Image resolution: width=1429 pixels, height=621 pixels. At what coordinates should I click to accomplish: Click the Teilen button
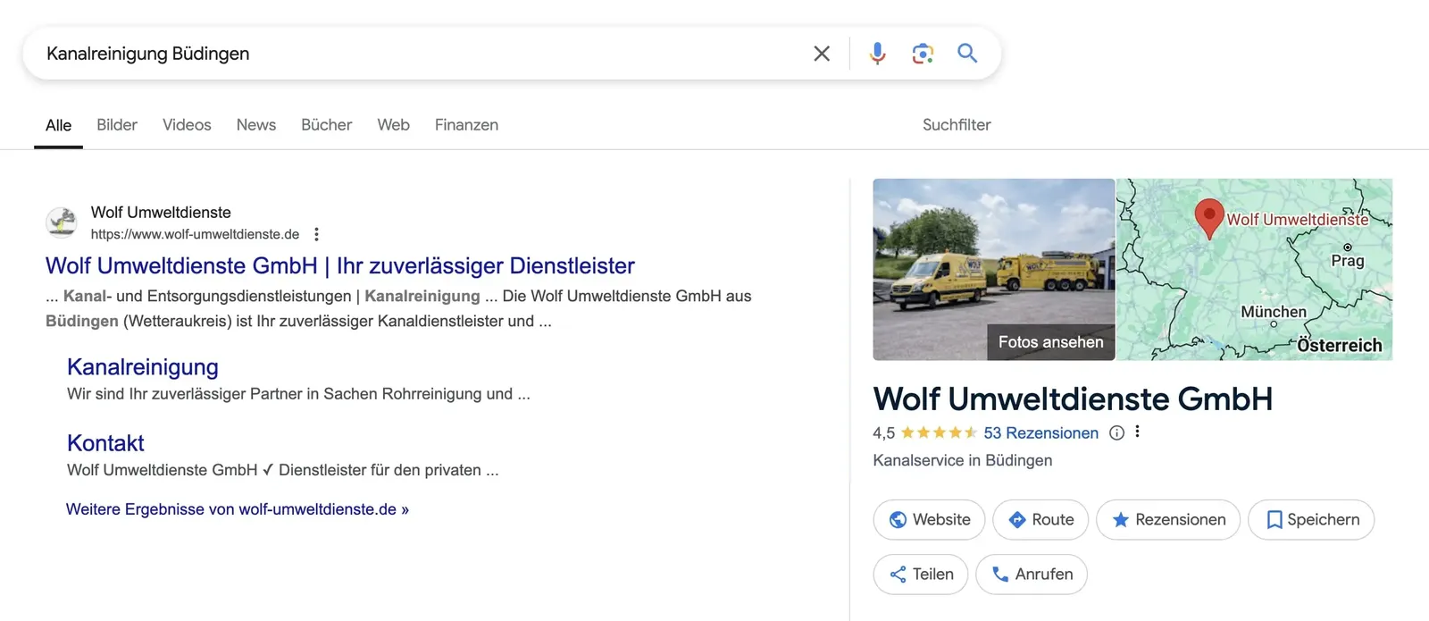click(x=921, y=574)
